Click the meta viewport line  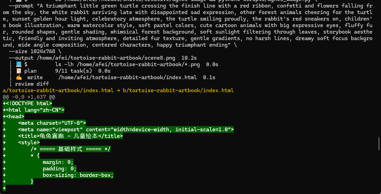point(118,130)
